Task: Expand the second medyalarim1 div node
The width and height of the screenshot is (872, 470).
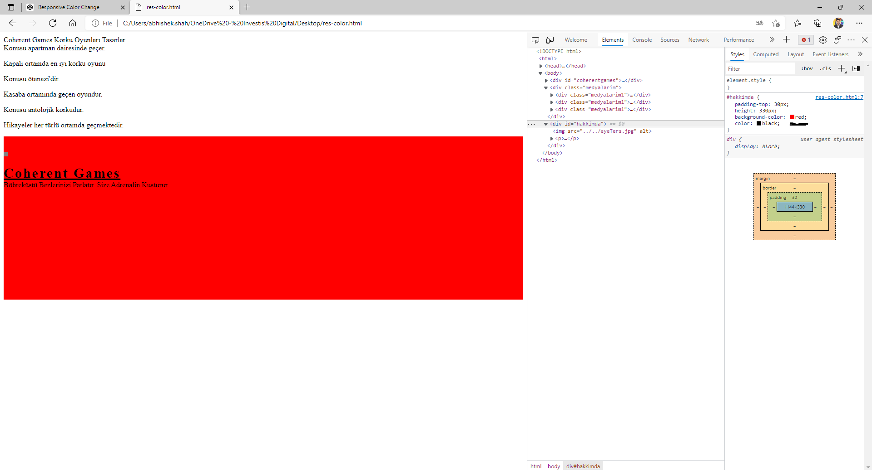Action: (552, 102)
